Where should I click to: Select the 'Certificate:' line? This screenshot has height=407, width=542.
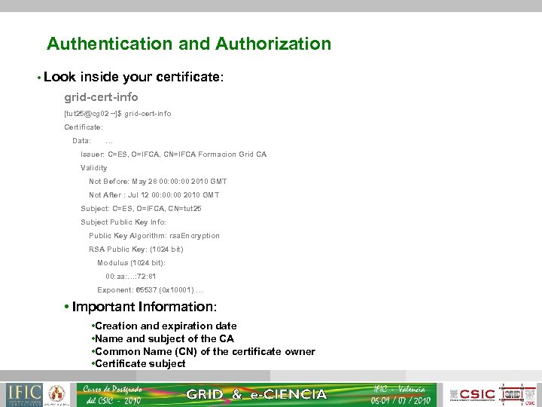point(84,127)
